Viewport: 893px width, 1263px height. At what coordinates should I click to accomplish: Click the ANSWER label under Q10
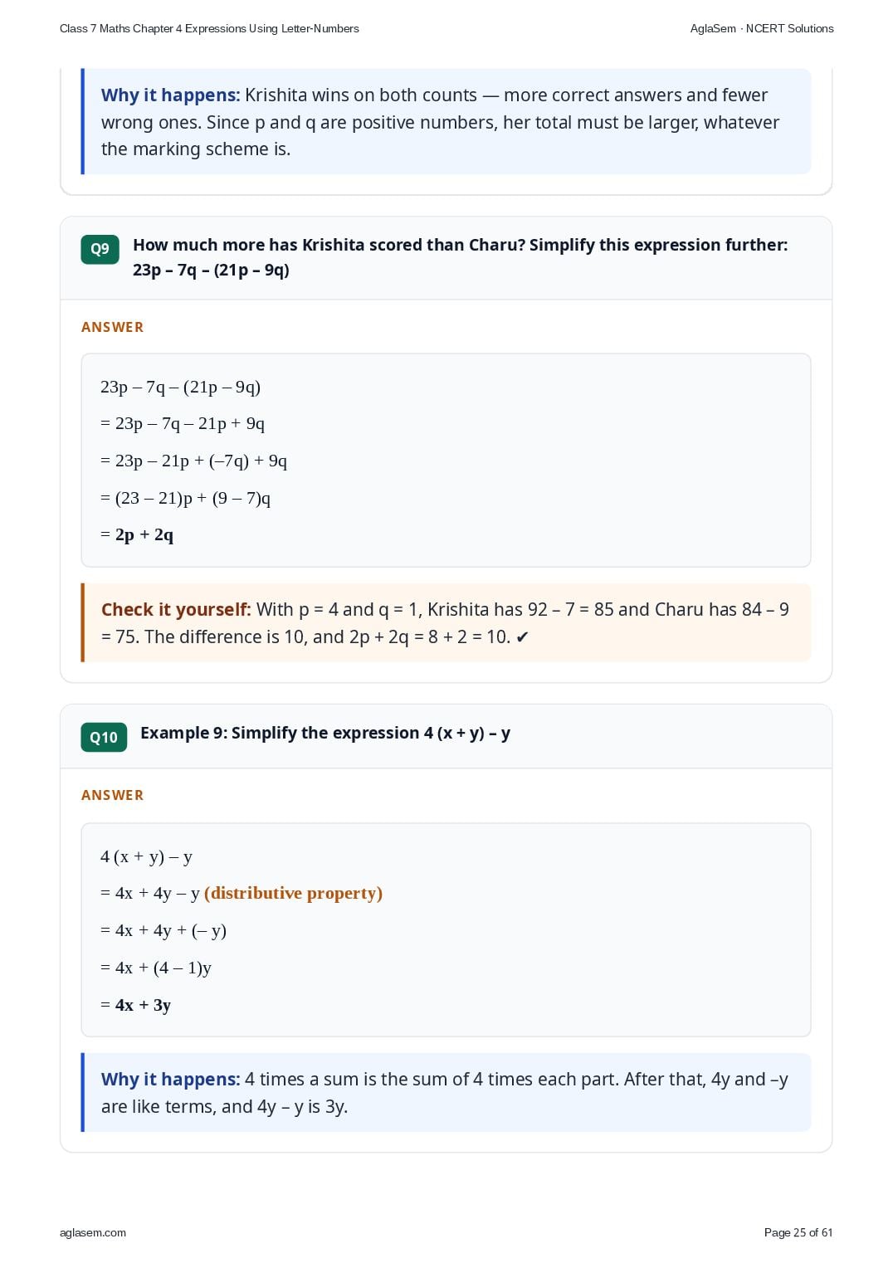click(113, 795)
